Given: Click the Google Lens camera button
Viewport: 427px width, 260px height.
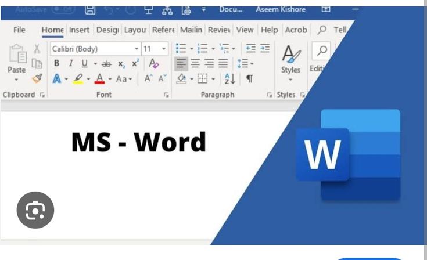Looking at the screenshot, I should [x=35, y=210].
